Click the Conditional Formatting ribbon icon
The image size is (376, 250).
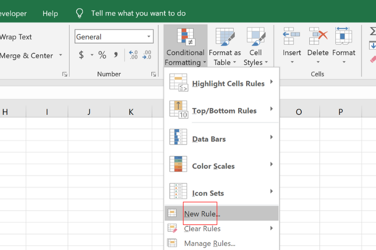pyautogui.click(x=186, y=36)
